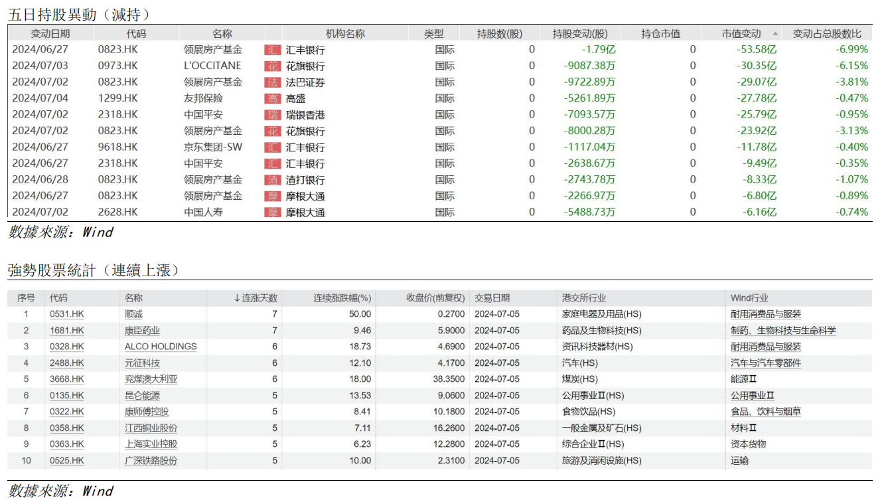Viewport: 882px width, 504px height.
Task: Select the -53.58亿 market value cell
Action: click(757, 50)
